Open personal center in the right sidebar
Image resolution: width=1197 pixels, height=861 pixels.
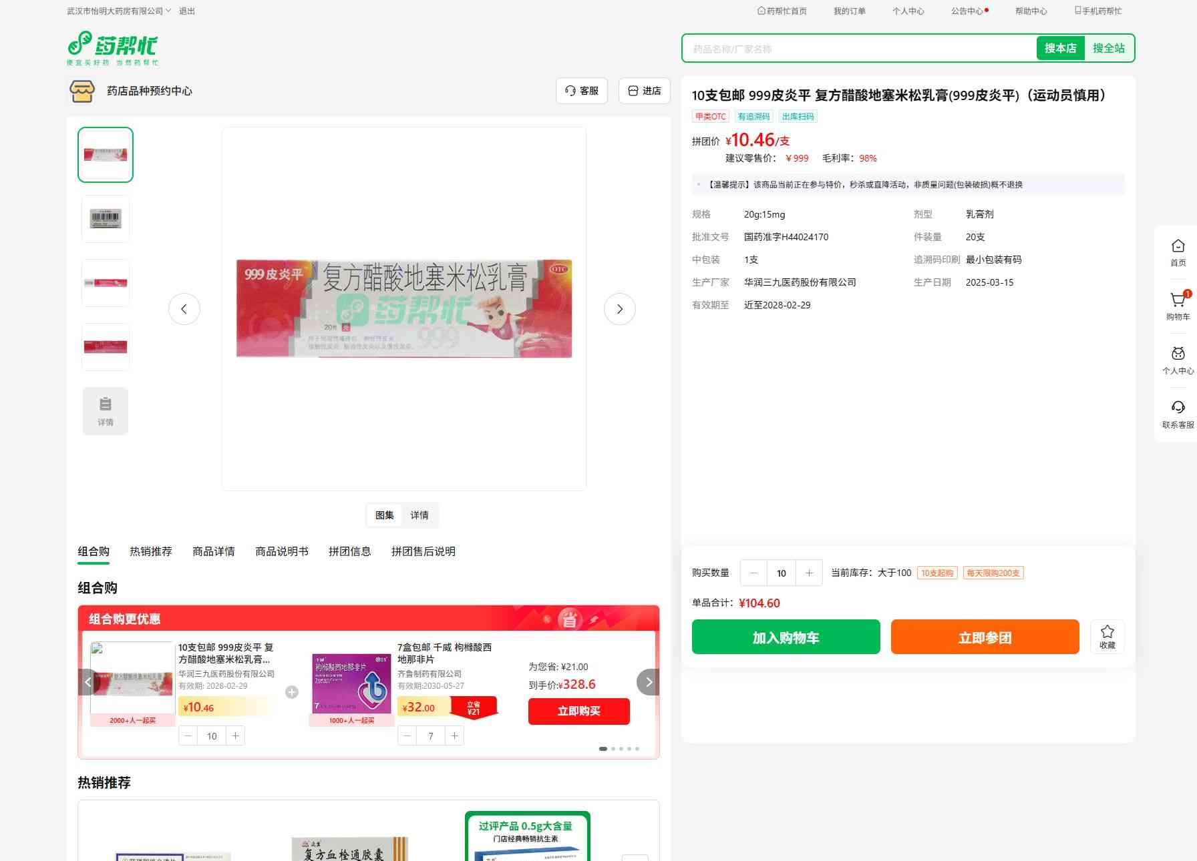[x=1178, y=360]
